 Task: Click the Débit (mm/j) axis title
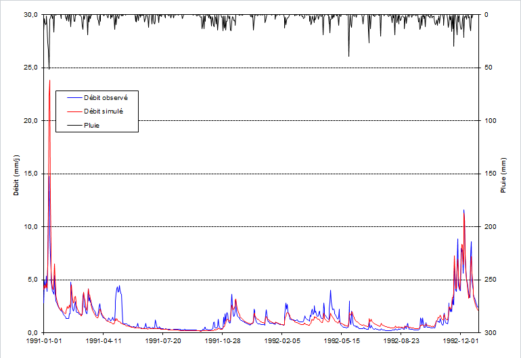16,175
